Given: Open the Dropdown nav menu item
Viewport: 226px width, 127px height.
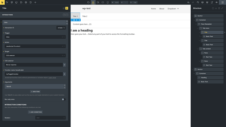Looking at the screenshot, I should [x=173, y=9].
